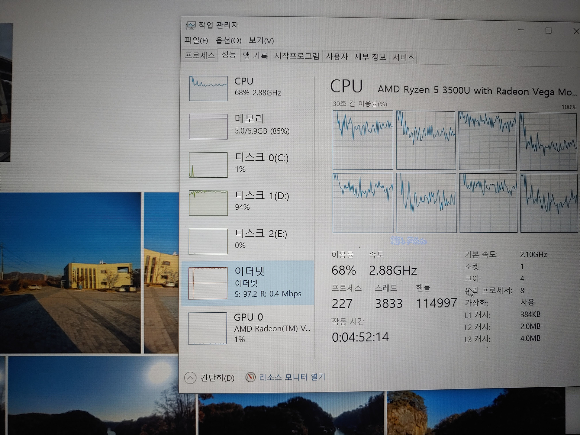Viewport: 580px width, 435px height.
Task: Open GPU 0 AMD Radeon graph
Action: tap(208, 328)
